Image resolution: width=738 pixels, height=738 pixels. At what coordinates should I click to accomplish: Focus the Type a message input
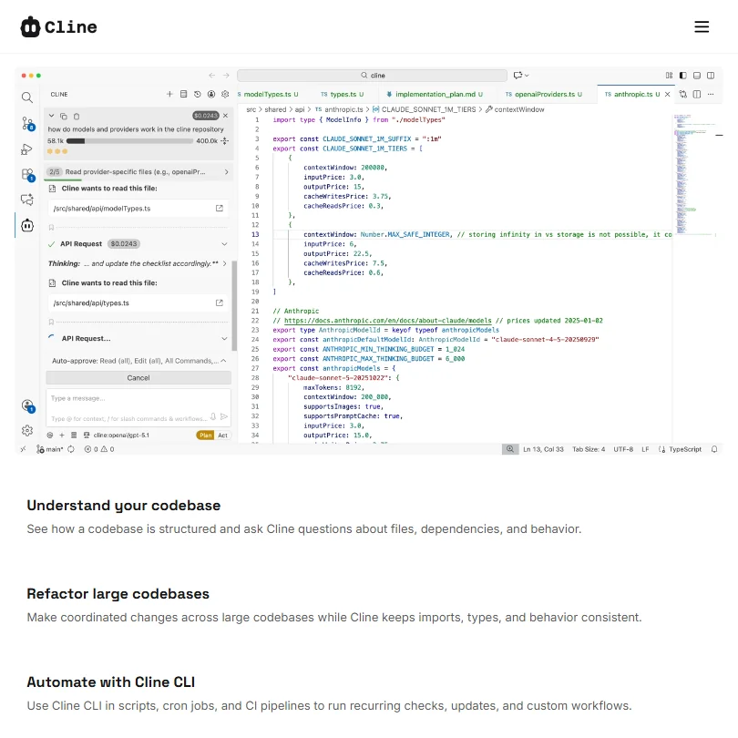(138, 407)
